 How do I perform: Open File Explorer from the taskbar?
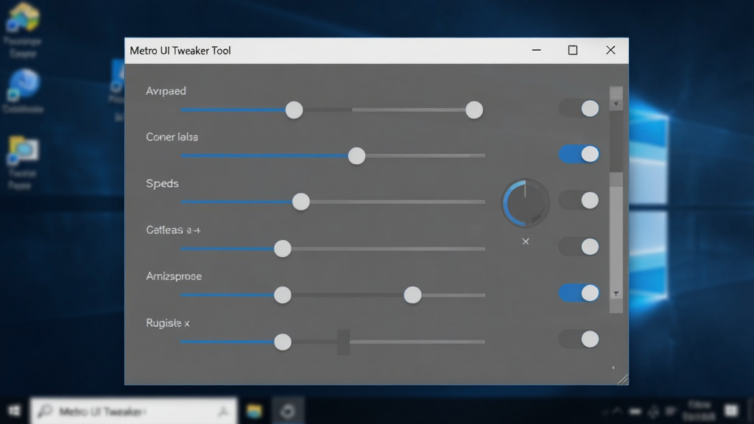pos(254,411)
